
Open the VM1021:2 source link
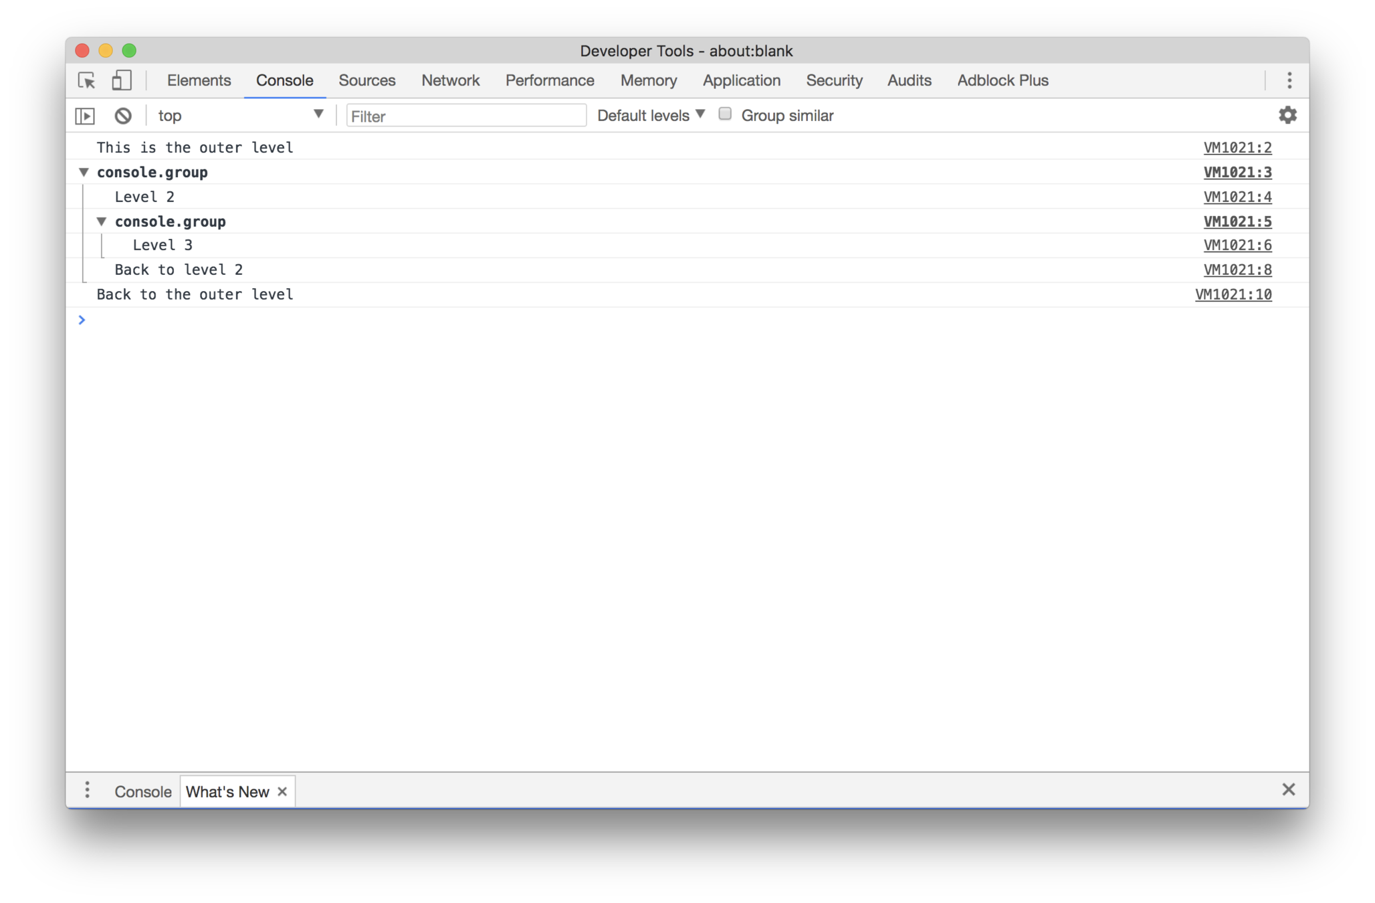(1237, 148)
